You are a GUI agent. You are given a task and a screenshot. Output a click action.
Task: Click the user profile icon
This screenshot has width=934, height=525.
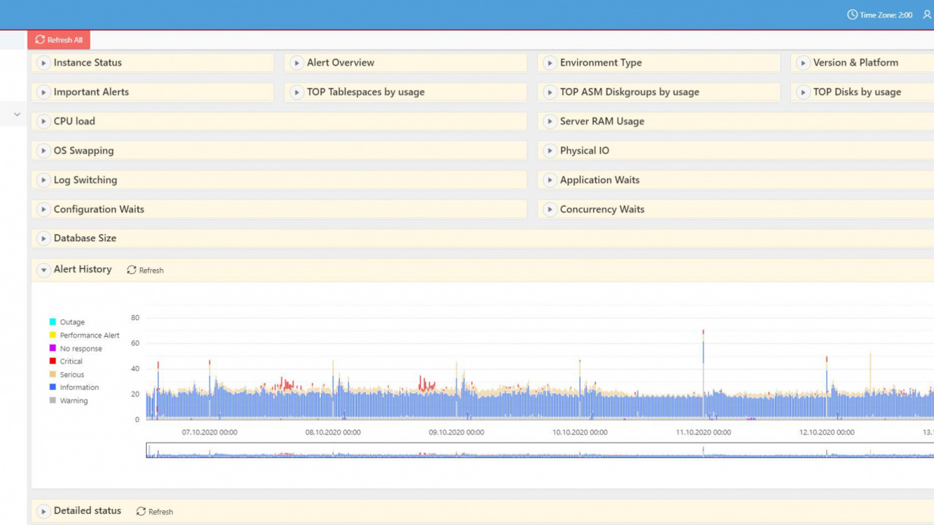pos(927,15)
